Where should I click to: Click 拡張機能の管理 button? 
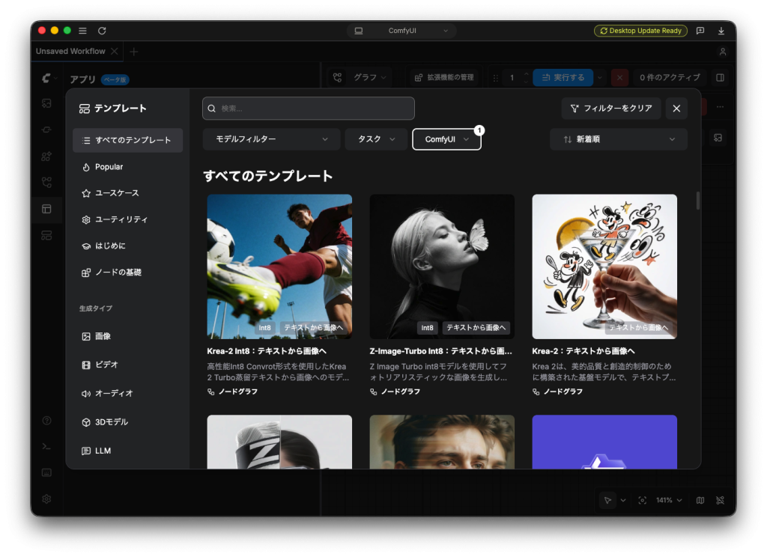click(444, 77)
